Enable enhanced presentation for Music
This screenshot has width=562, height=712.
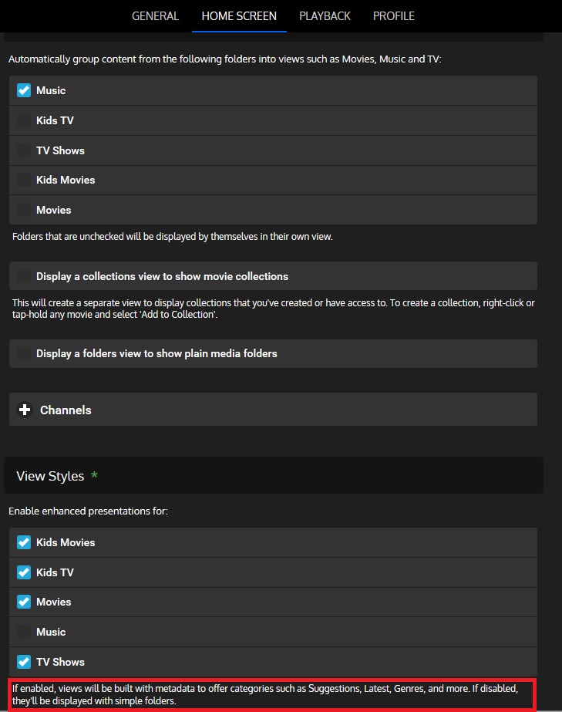pyautogui.click(x=24, y=632)
